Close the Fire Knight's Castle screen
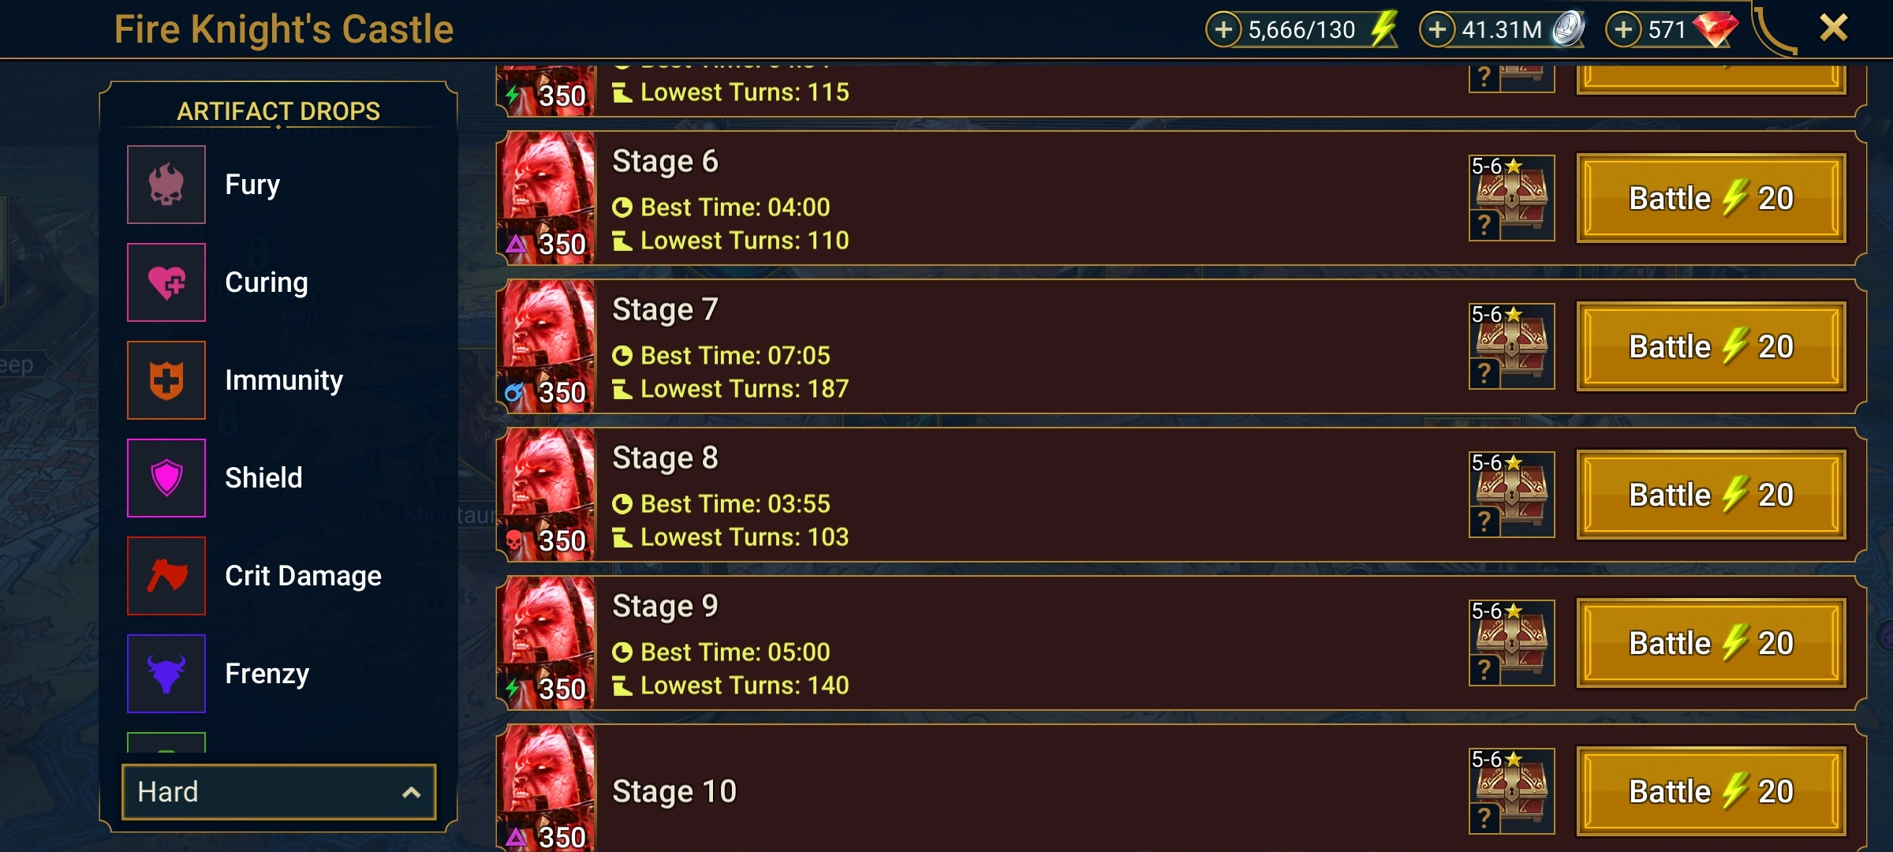This screenshot has width=1893, height=852. click(1833, 28)
